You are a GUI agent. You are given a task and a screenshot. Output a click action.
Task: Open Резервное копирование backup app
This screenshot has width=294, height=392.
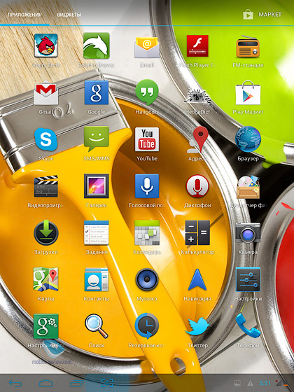(147, 326)
